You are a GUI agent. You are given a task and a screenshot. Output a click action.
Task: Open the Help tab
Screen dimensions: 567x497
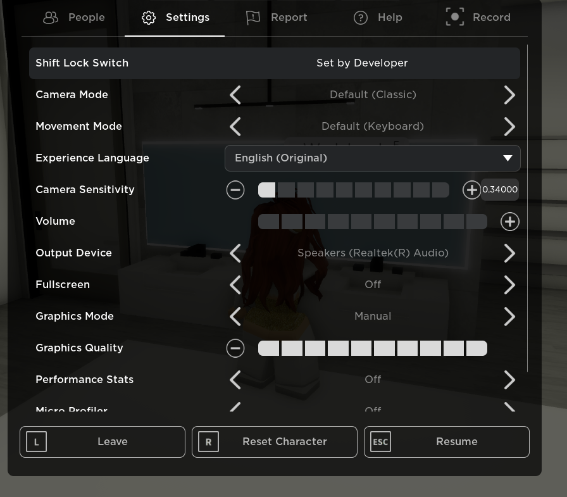[378, 17]
